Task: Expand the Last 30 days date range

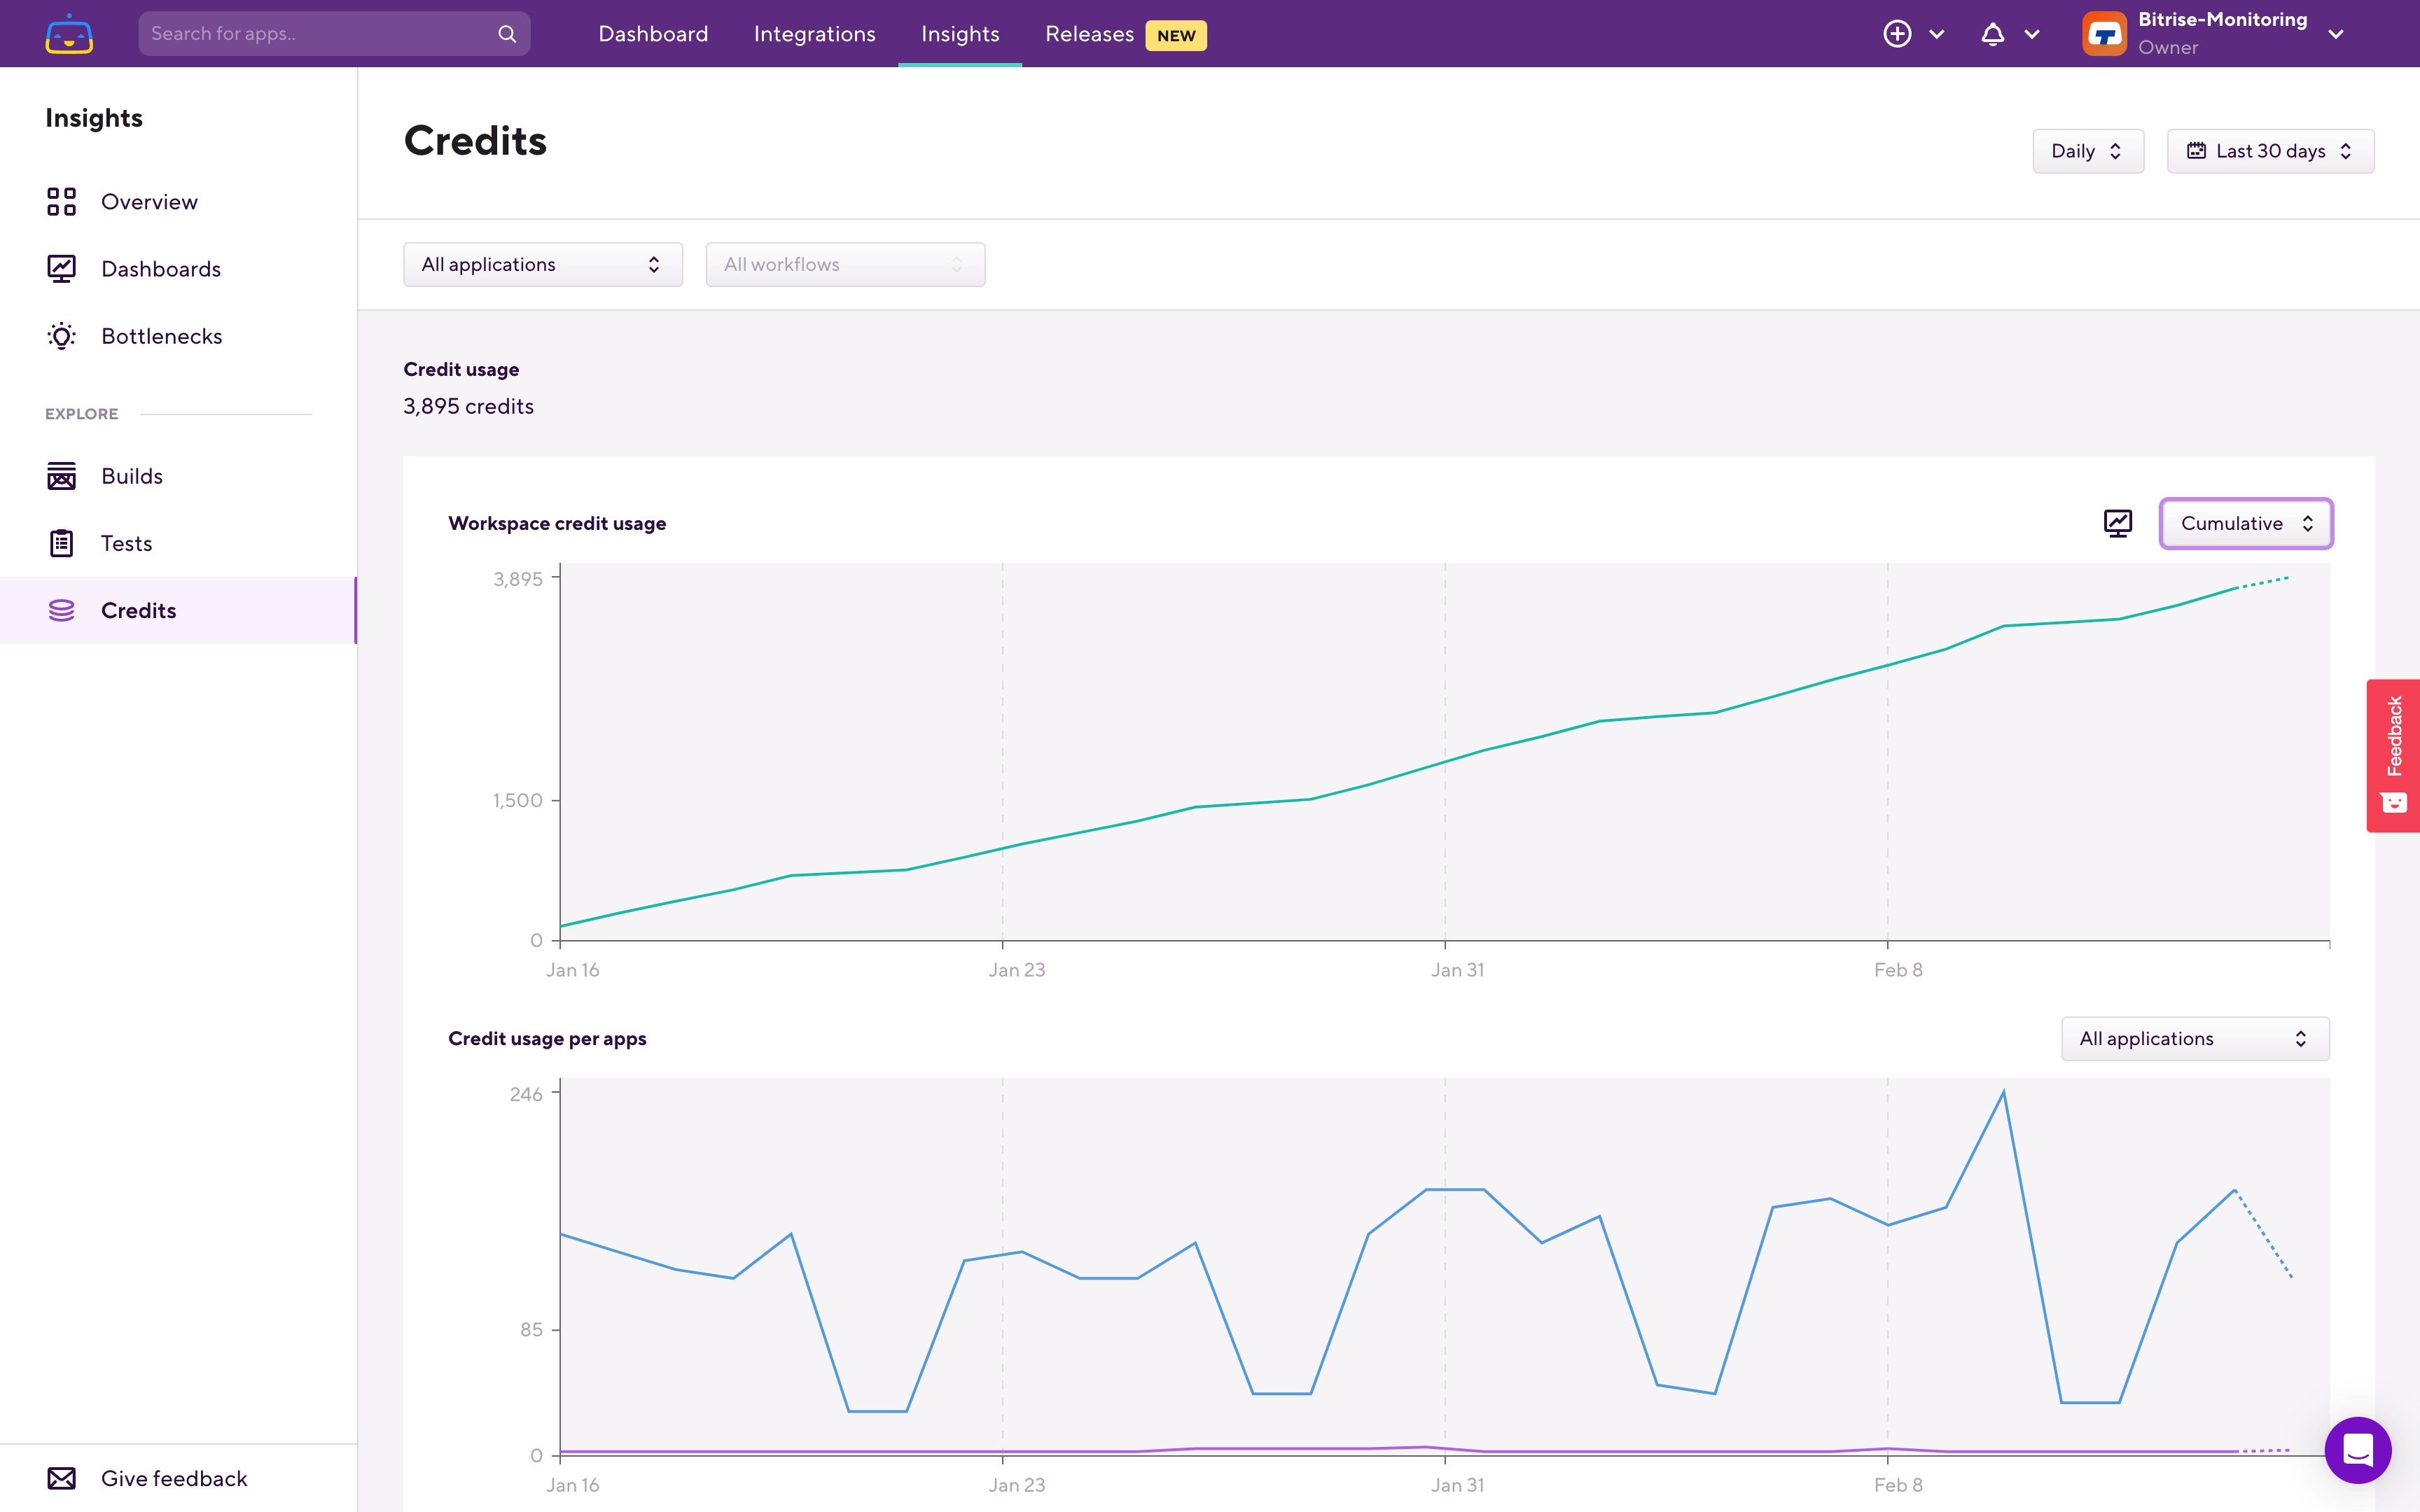Action: coord(2269,151)
